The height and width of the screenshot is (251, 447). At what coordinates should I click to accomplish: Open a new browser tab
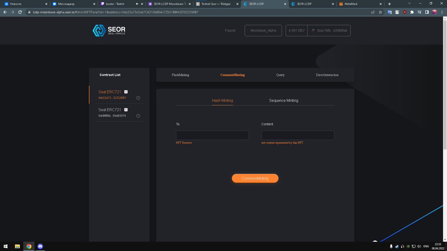(x=389, y=4)
